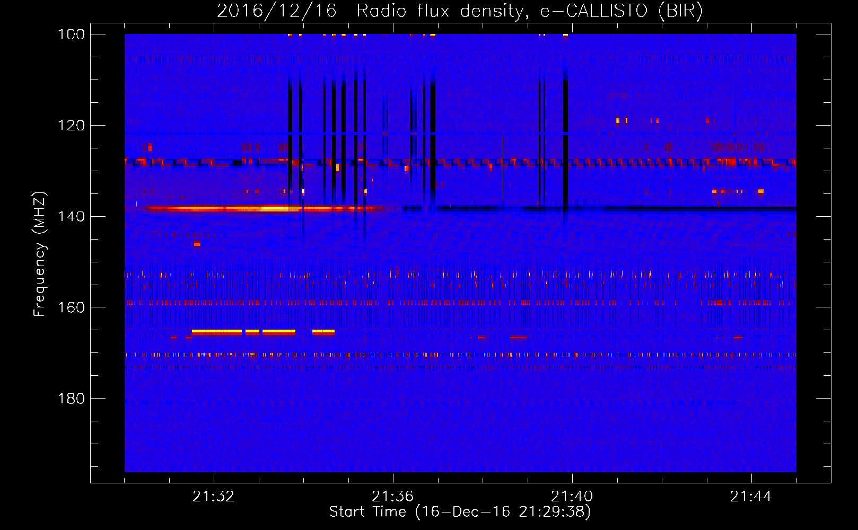Click the 21:44 time tick label

(751, 497)
